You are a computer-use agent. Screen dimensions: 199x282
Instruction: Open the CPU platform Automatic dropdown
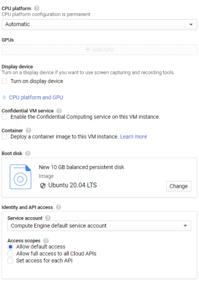click(99, 24)
